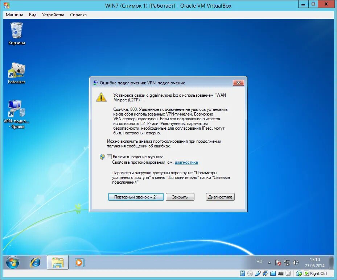
Task: Enable the Включить ведение журнала checkbox
Action: pyautogui.click(x=109, y=157)
